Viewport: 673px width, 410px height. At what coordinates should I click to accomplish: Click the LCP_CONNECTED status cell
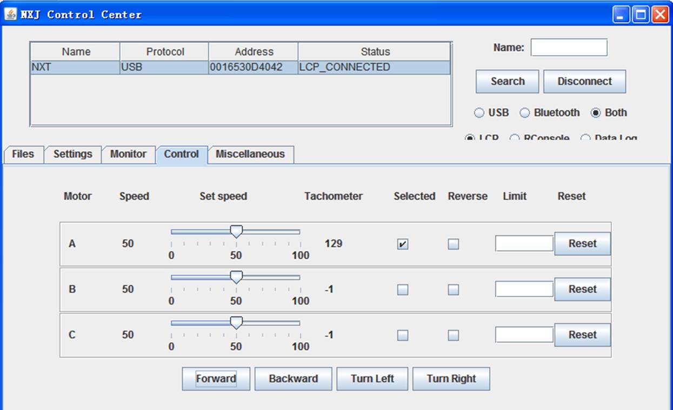[375, 67]
